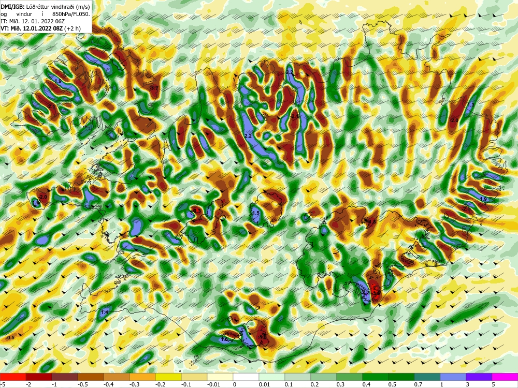Click the legend scale label '-1'
The image size is (518, 388).
(x=54, y=384)
